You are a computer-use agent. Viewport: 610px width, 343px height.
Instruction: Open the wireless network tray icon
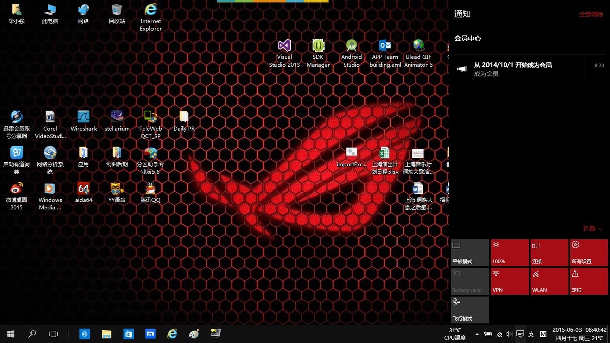coord(499,334)
